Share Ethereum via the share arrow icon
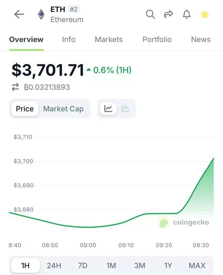 click(168, 14)
